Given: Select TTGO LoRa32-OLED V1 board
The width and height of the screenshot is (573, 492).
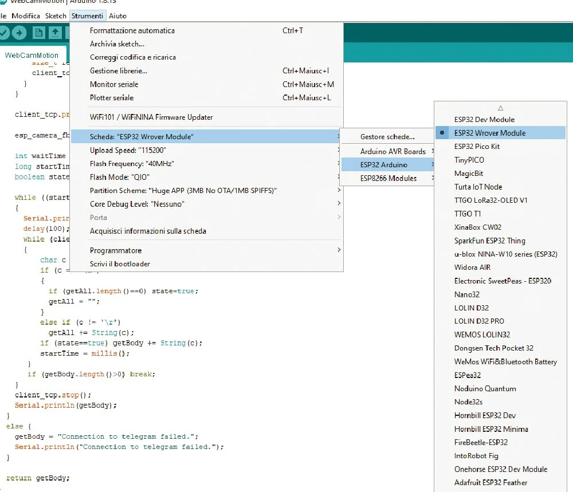Looking at the screenshot, I should [x=500, y=200].
